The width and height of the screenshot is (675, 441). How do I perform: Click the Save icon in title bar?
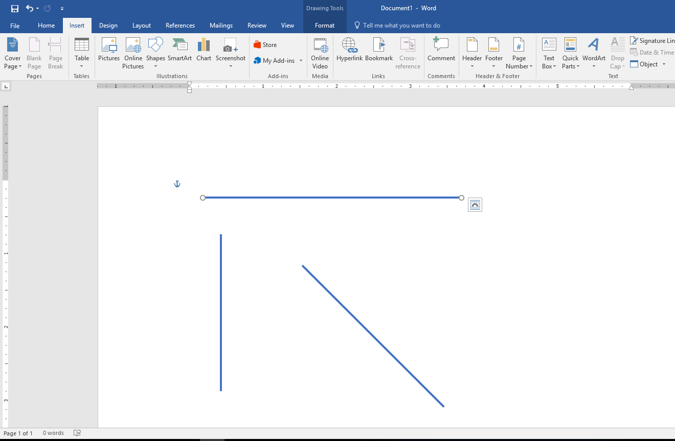coord(15,9)
